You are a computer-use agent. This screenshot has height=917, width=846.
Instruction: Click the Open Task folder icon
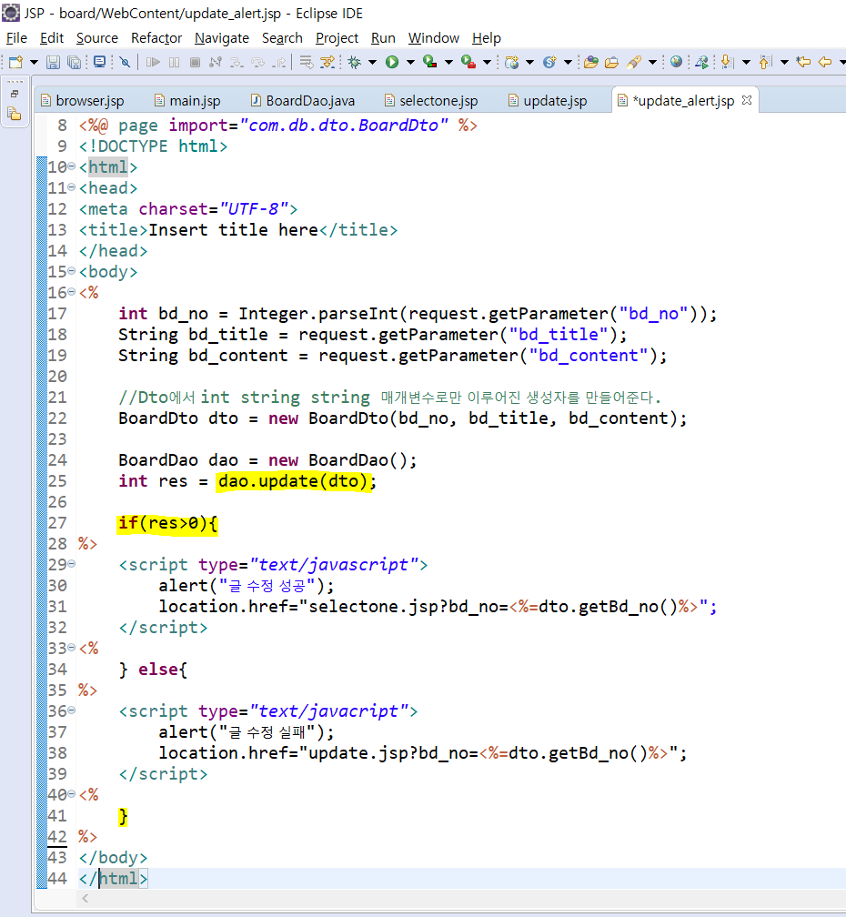click(611, 62)
